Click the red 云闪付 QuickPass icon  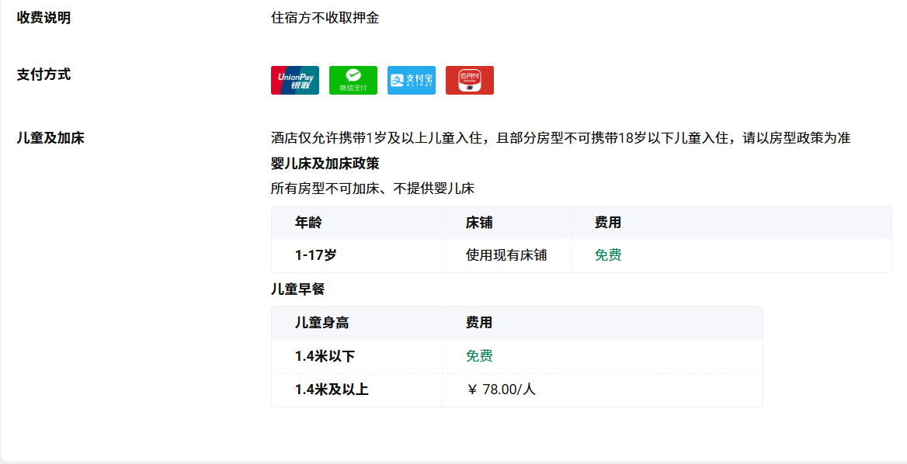tap(469, 80)
